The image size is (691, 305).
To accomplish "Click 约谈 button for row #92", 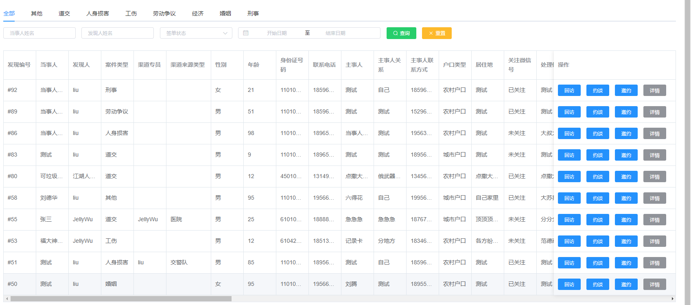I will [598, 90].
